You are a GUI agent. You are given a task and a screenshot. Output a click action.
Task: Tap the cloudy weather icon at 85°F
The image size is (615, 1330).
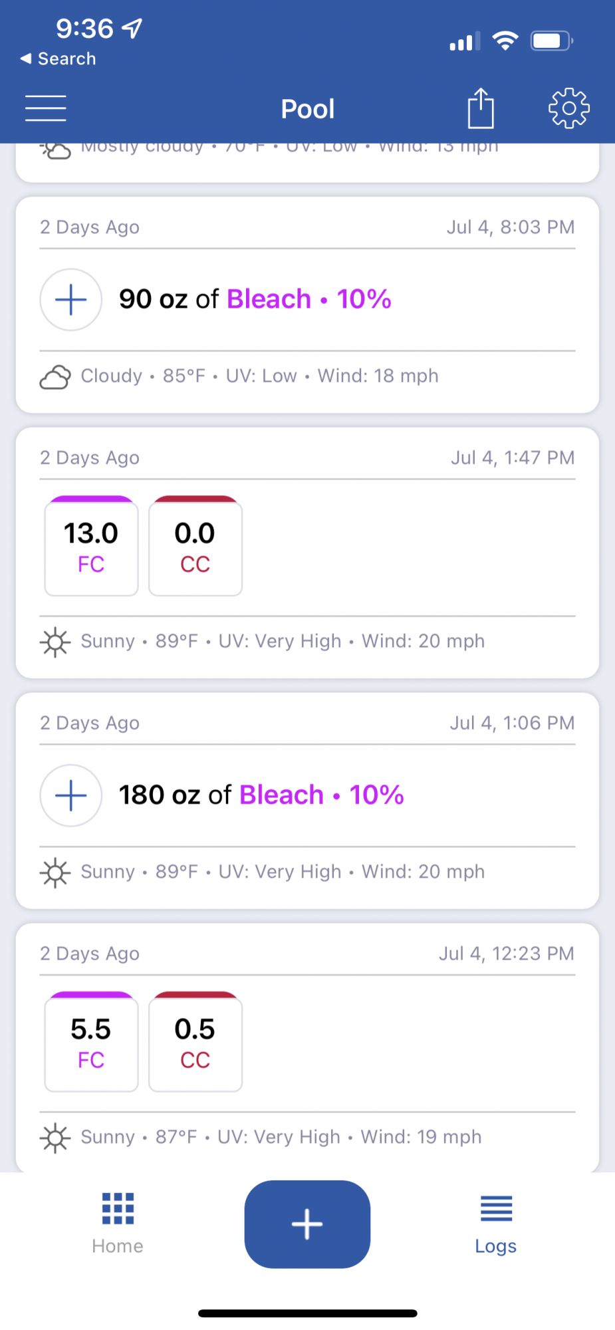55,377
